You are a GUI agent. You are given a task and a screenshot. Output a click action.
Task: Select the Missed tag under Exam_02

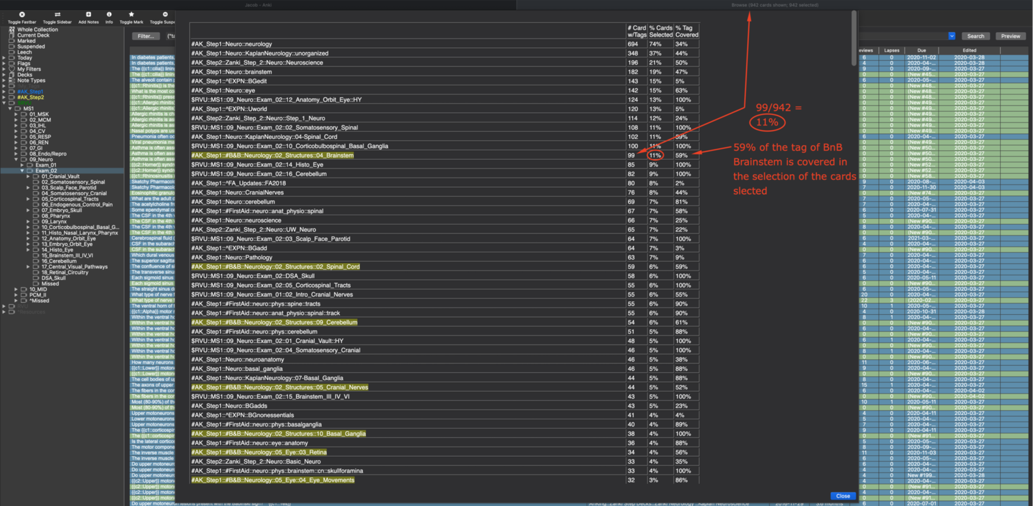pyautogui.click(x=50, y=284)
